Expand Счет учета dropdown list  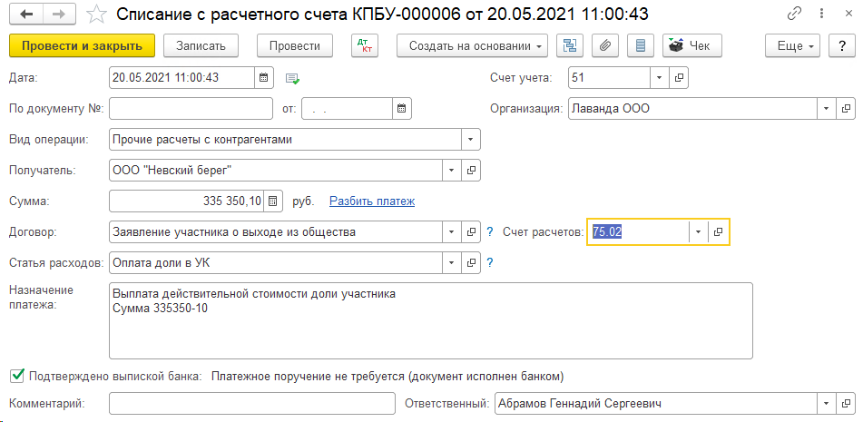(x=660, y=77)
